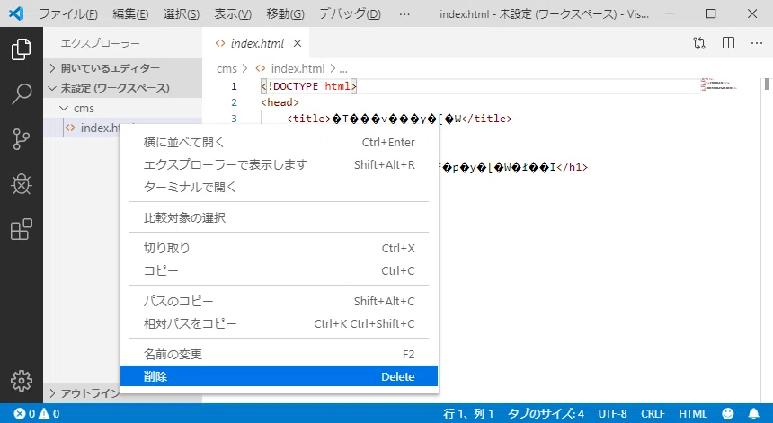The height and width of the screenshot is (423, 773).
Task: Select the index.html editor tab
Action: pos(256,43)
